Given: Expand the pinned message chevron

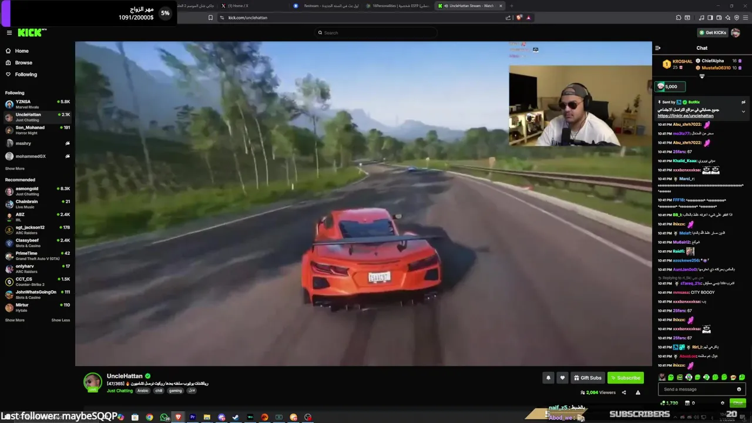Looking at the screenshot, I should pos(743,112).
